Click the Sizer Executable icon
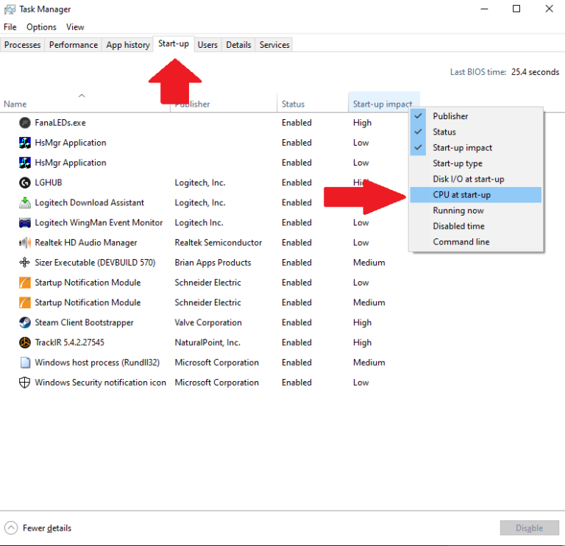 click(24, 263)
